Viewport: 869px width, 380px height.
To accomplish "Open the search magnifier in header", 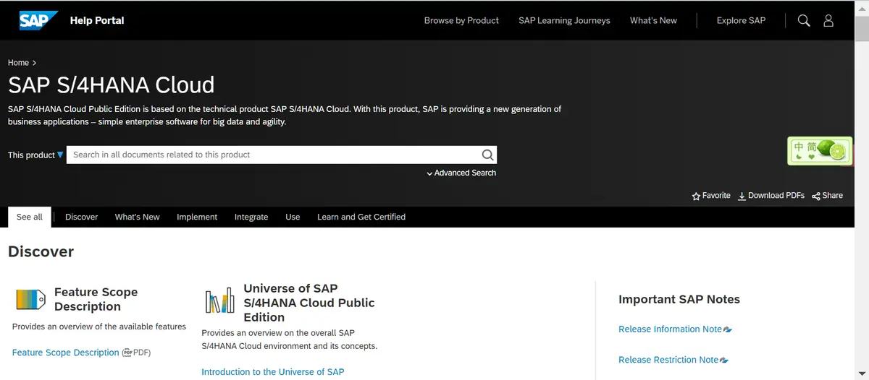I will click(x=804, y=20).
